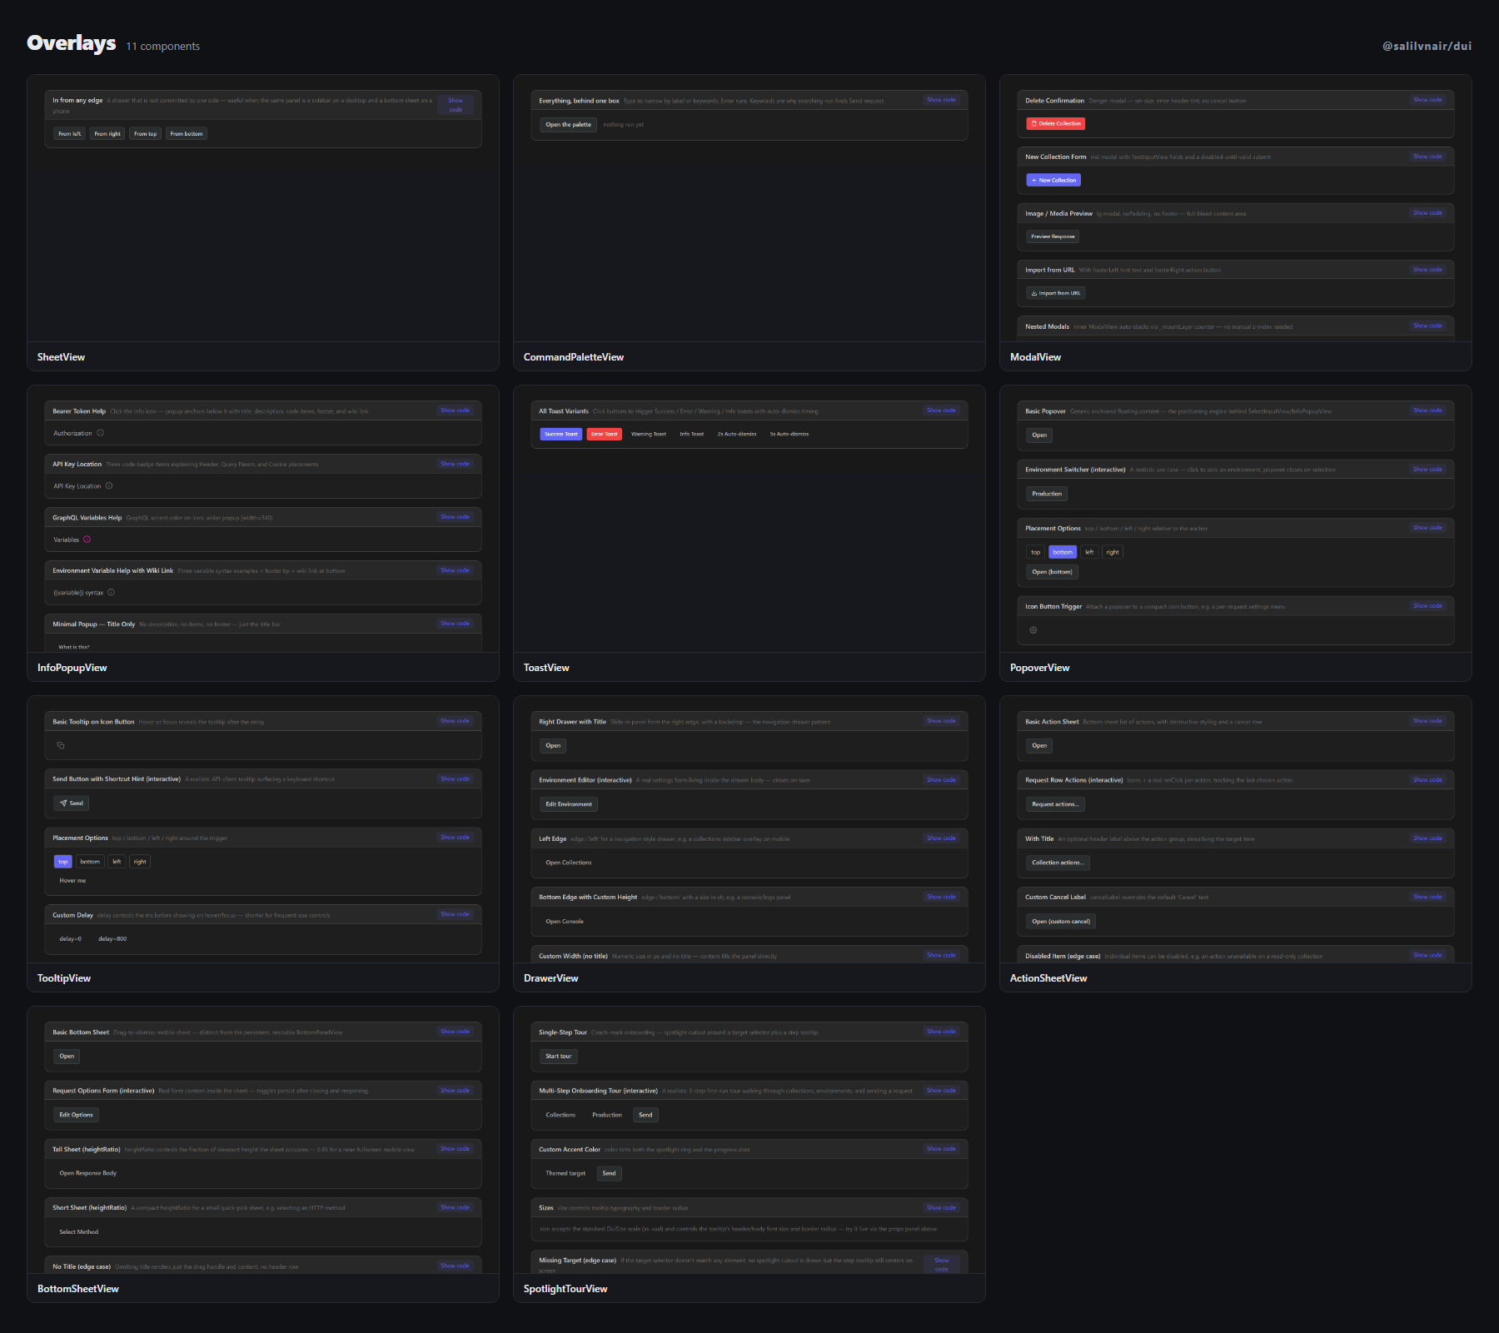The image size is (1499, 1333).
Task: Click the Edit Environment button
Action: (x=569, y=804)
